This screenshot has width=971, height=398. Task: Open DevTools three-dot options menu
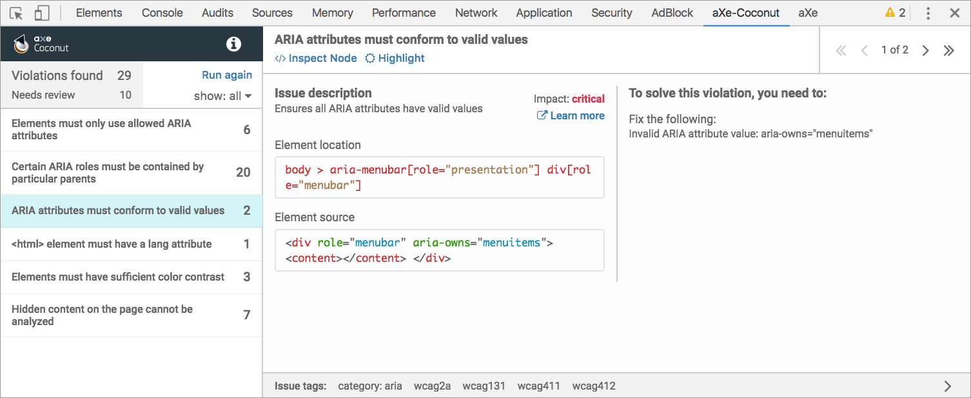click(x=928, y=13)
